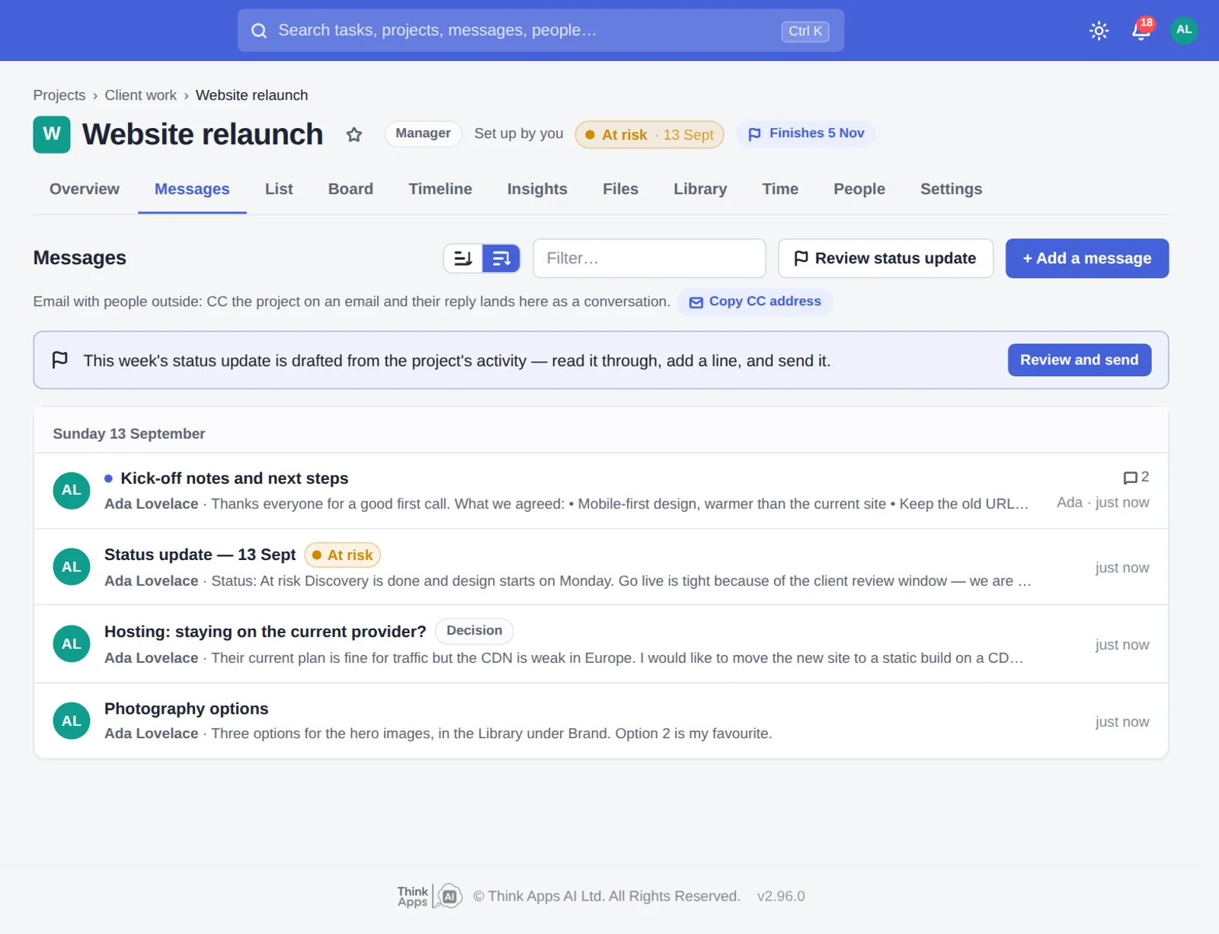Click the At risk 13 Sept status pill
Image resolution: width=1219 pixels, height=934 pixels.
click(649, 135)
